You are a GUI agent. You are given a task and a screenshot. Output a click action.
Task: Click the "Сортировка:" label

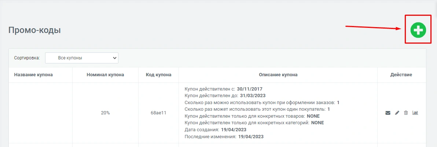point(27,58)
